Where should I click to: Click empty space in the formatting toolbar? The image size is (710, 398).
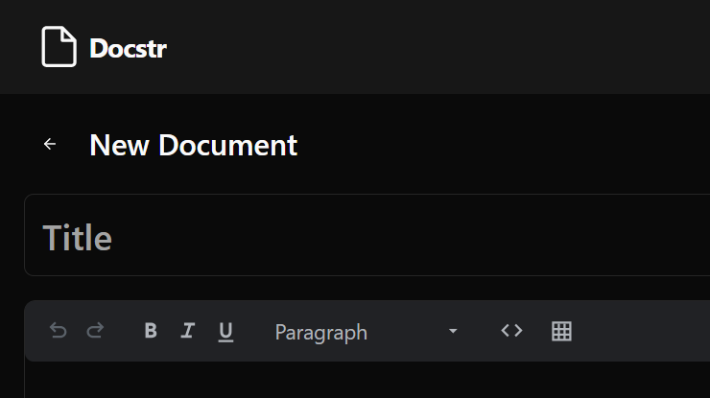coord(643,331)
